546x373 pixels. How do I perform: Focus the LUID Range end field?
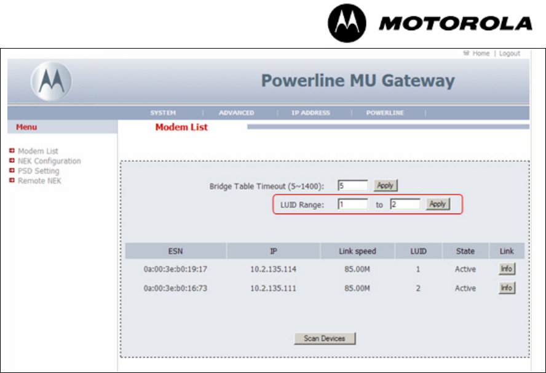pos(405,204)
